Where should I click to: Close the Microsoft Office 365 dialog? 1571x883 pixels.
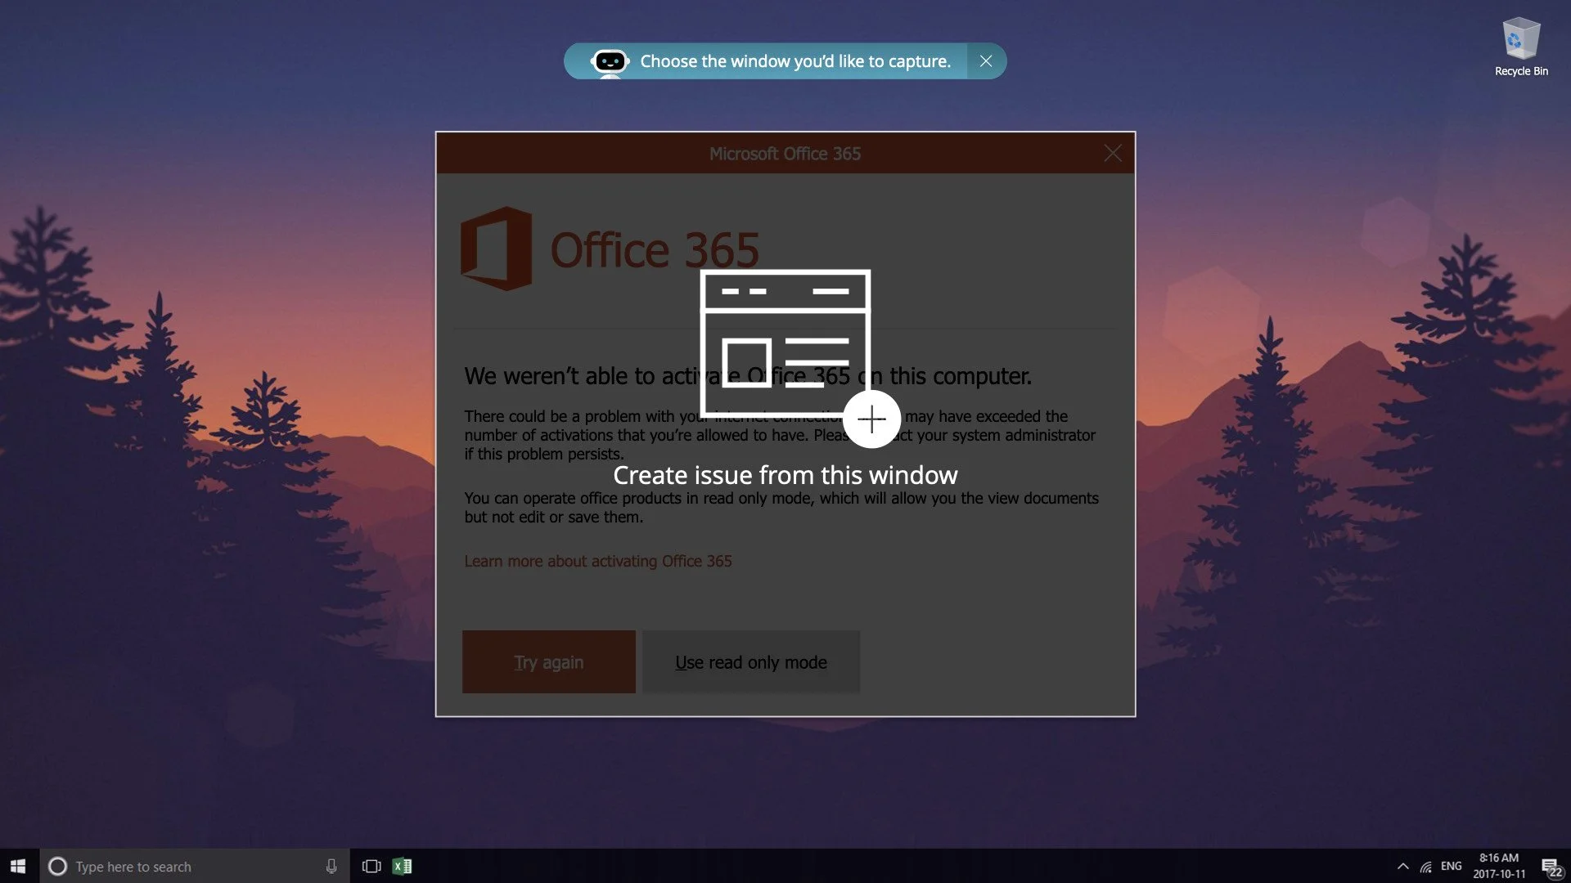tap(1112, 153)
